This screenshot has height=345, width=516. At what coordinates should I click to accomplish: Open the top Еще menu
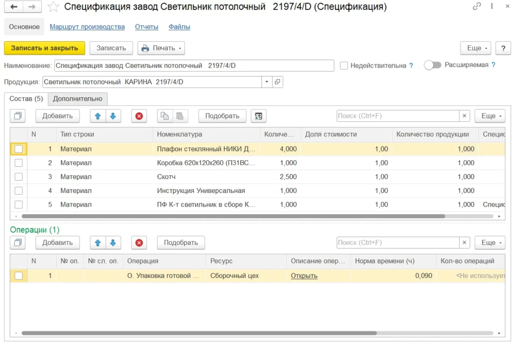[x=476, y=48]
